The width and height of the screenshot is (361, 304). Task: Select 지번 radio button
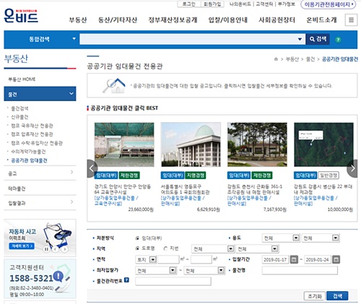[165, 248]
